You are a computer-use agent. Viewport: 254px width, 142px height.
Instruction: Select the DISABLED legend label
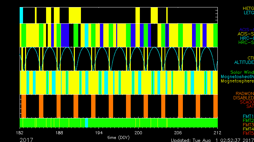(x=243, y=98)
